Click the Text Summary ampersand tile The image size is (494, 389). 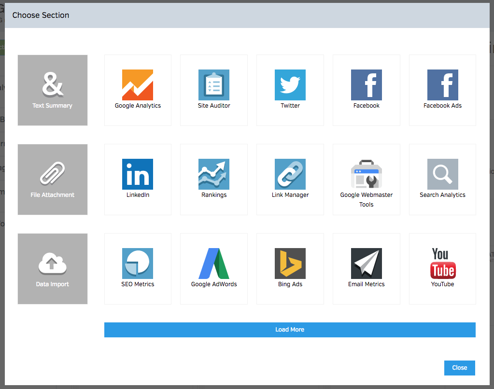coord(53,90)
